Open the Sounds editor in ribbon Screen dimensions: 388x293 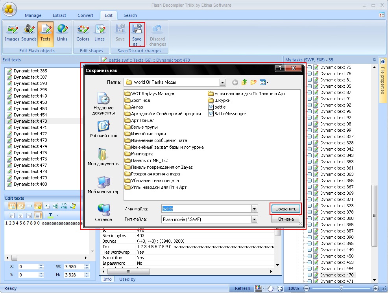tap(29, 33)
